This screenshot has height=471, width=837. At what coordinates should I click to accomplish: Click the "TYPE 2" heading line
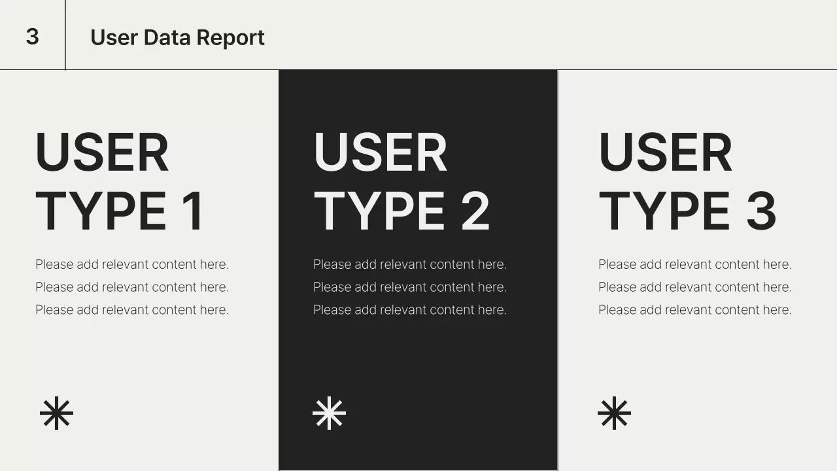pyautogui.click(x=401, y=211)
